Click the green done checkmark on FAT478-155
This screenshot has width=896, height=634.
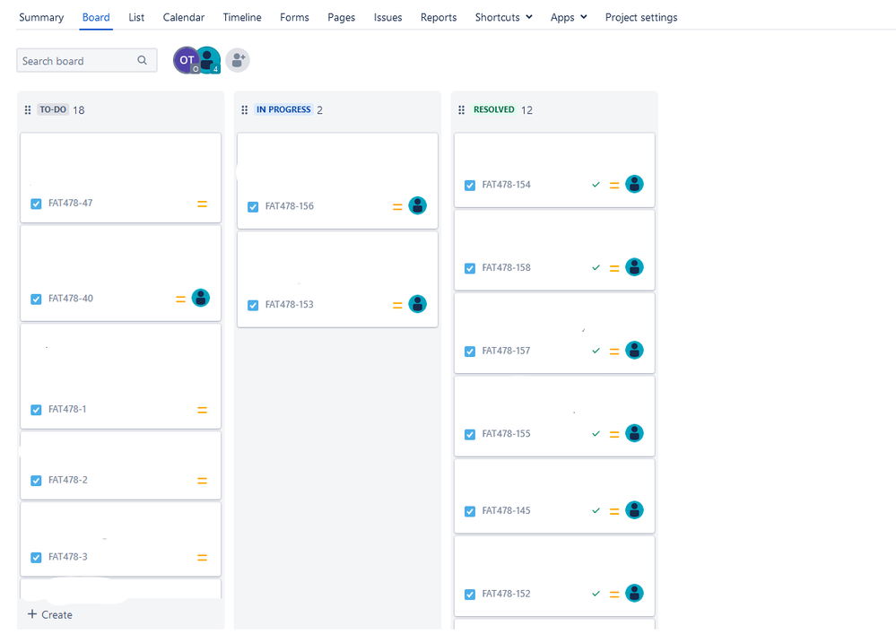(596, 433)
